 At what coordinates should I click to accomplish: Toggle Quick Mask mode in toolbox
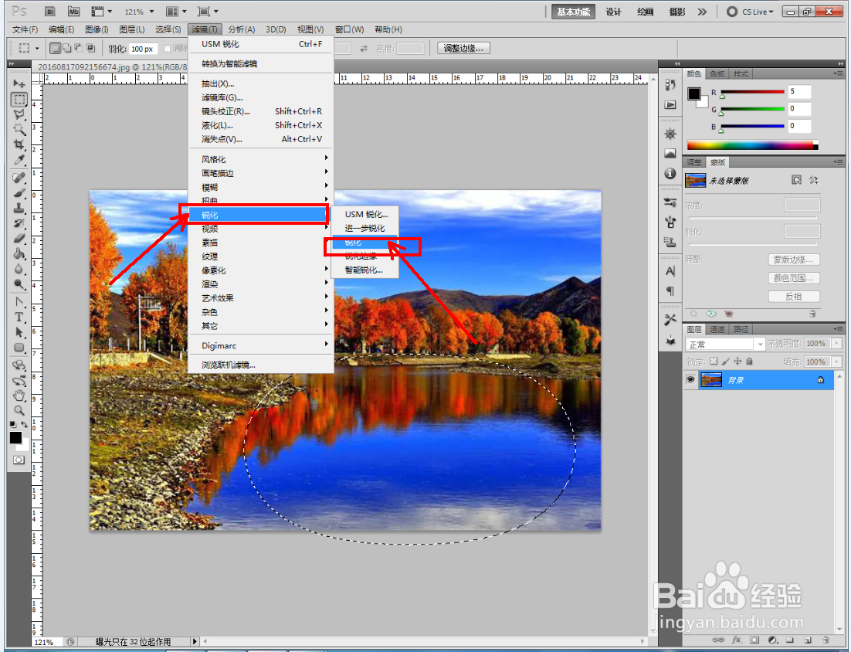(x=19, y=460)
